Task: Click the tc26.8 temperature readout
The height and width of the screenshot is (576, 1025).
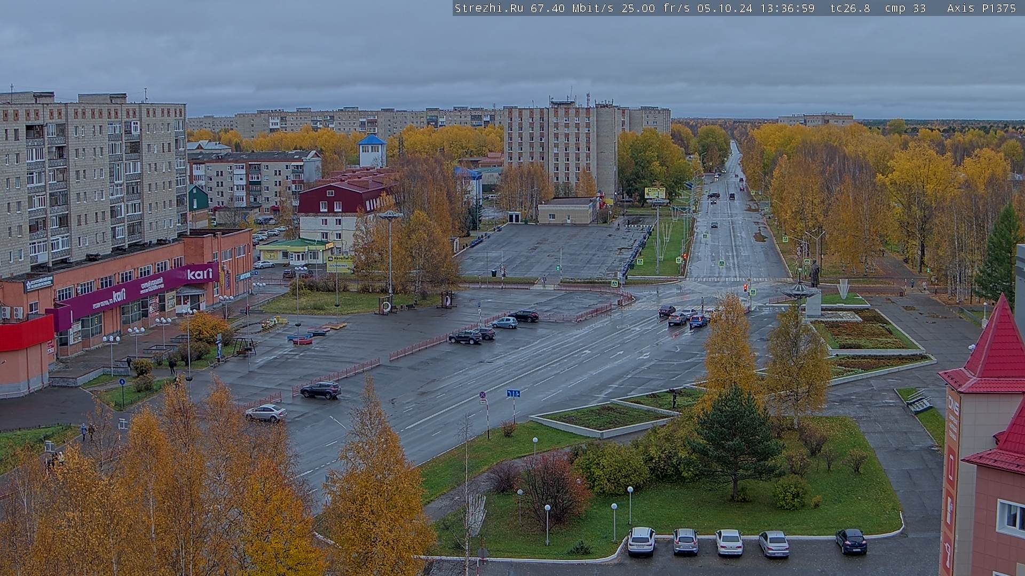Action: pyautogui.click(x=850, y=8)
